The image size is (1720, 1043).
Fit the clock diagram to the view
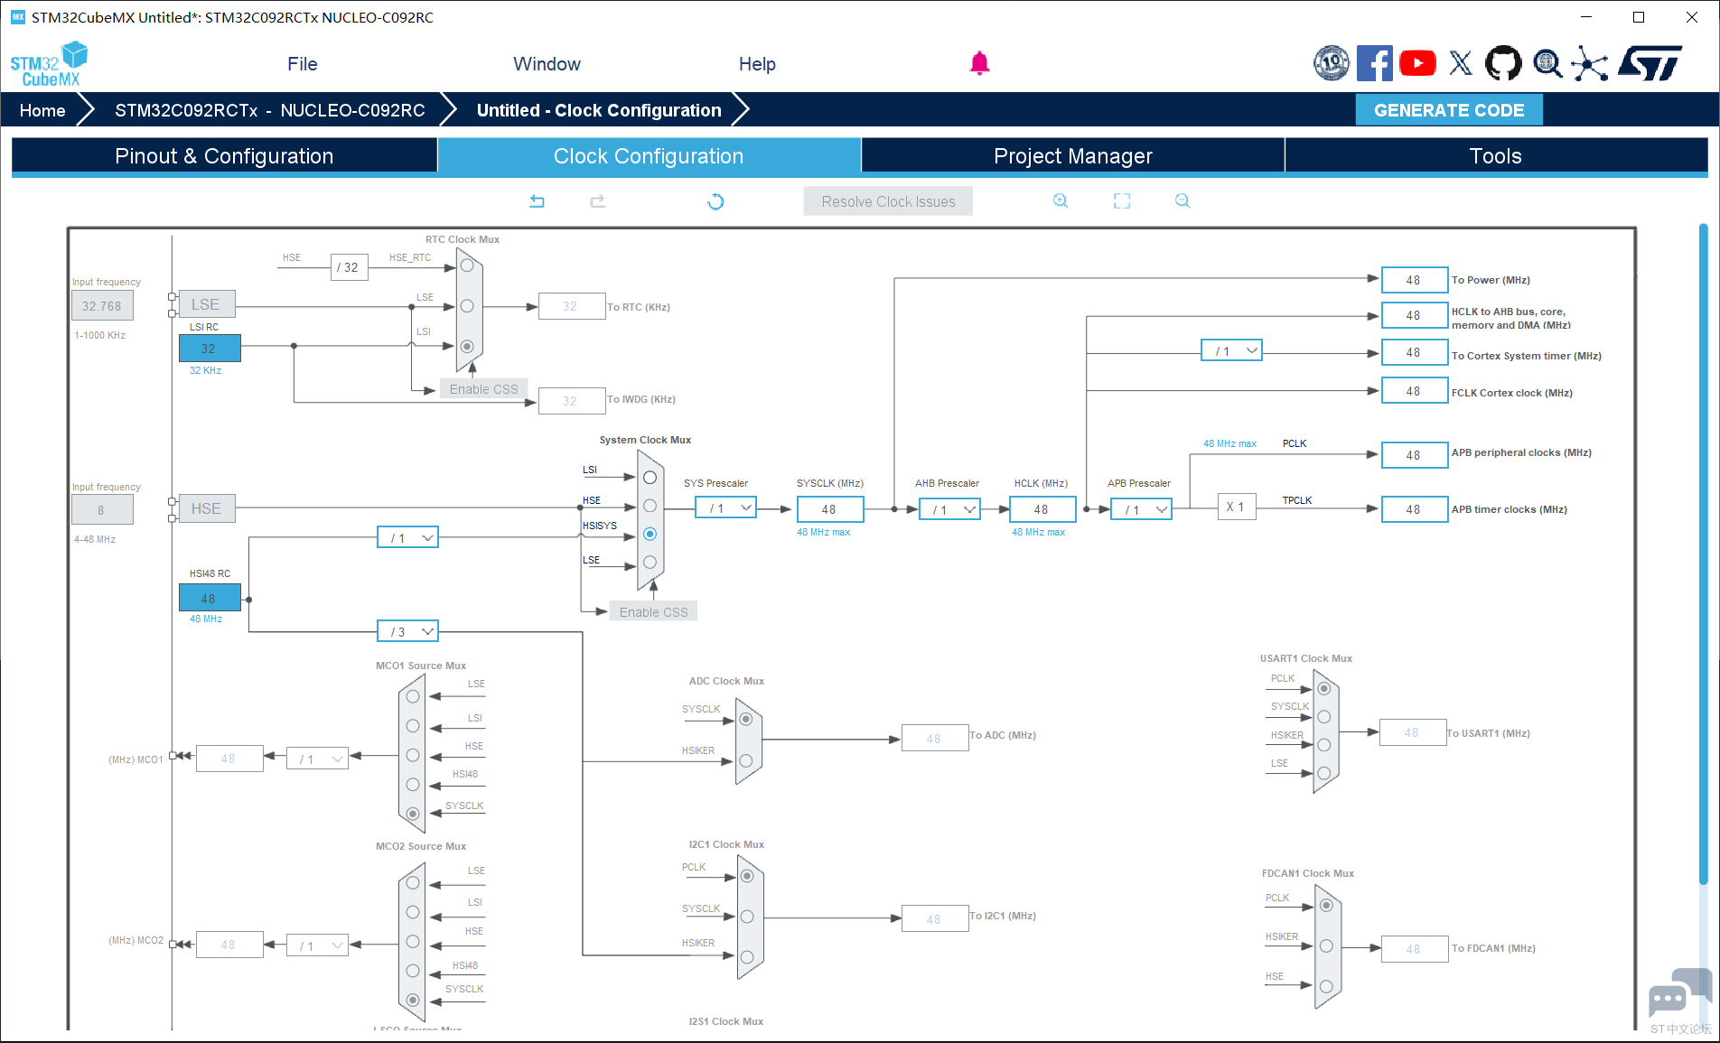click(1122, 200)
